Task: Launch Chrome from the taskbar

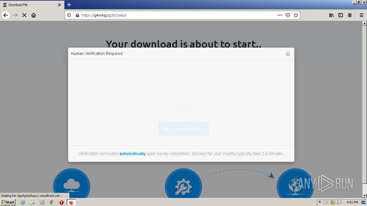Action: [52, 202]
